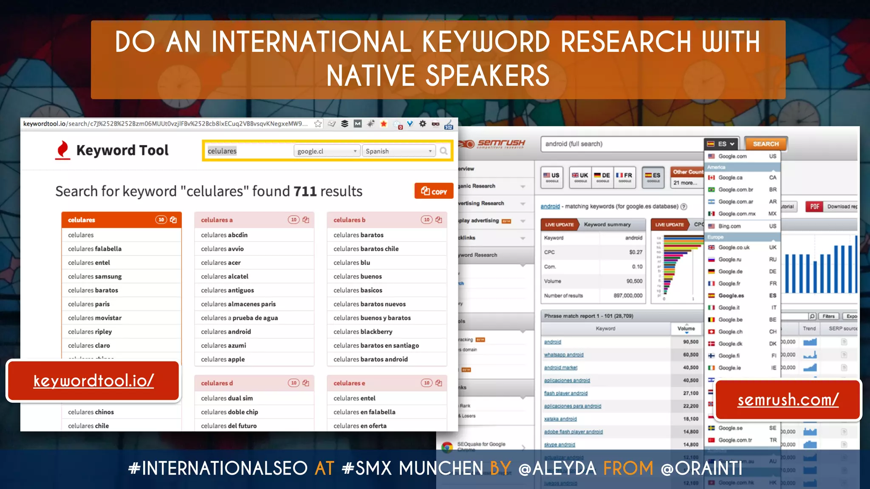Click the 'android' link above keyword summary

550,206
